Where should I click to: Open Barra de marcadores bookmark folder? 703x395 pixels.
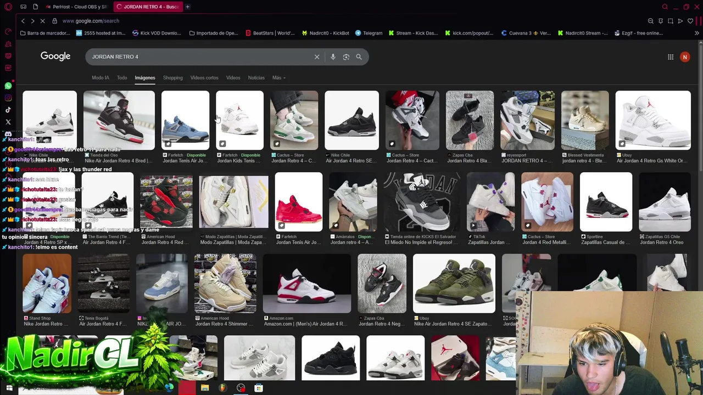45,33
